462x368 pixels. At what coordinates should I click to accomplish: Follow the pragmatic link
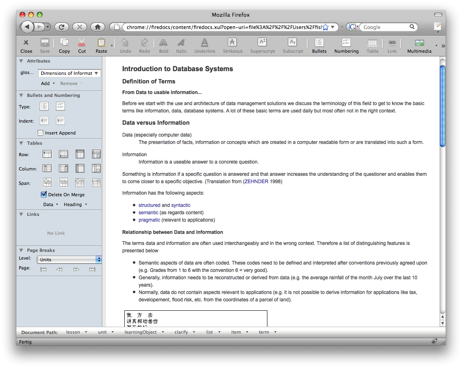149,220
